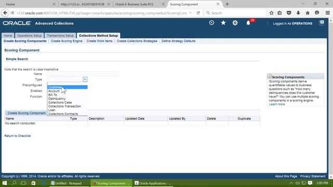
Task: Open browser bookmarks library icon
Action: coord(280,13)
